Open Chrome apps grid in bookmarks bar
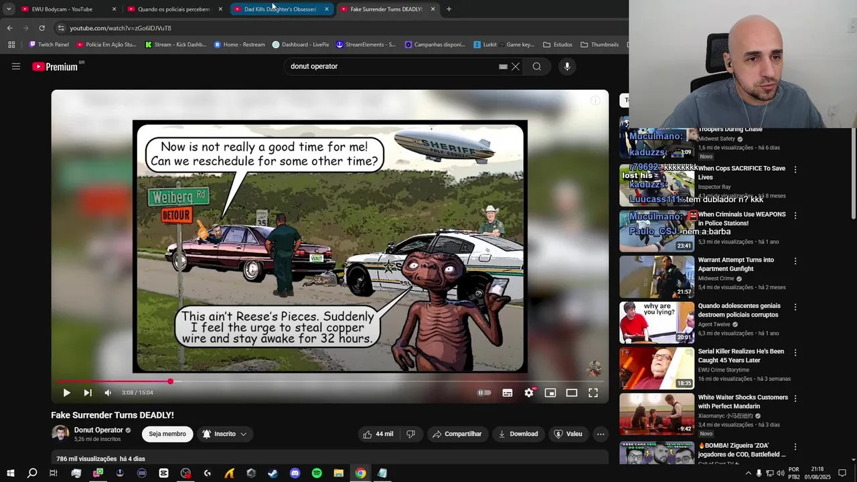The image size is (857, 482). [11, 45]
